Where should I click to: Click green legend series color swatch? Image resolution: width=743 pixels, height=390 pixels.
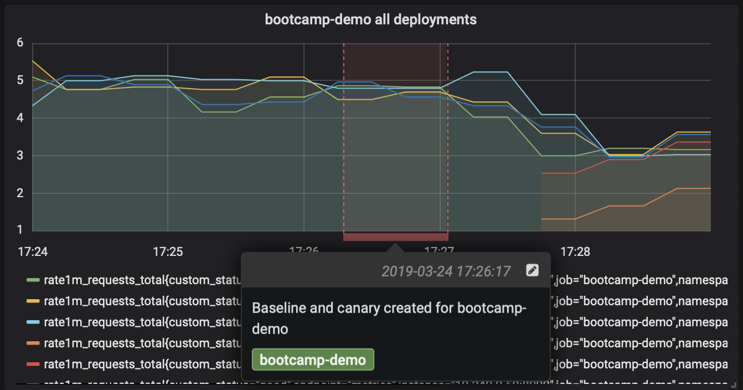[34, 281]
